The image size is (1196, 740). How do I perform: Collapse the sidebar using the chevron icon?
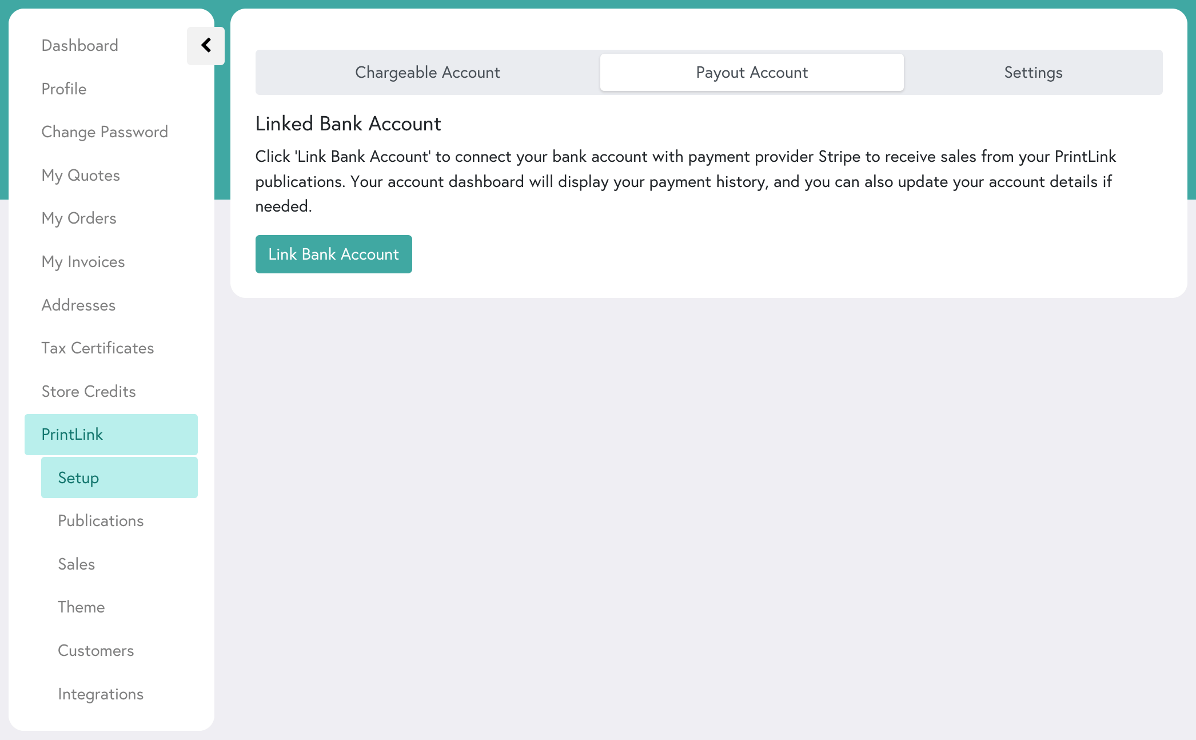(205, 46)
